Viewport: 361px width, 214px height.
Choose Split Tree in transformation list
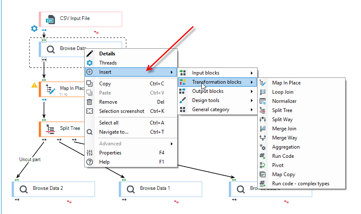point(301,110)
